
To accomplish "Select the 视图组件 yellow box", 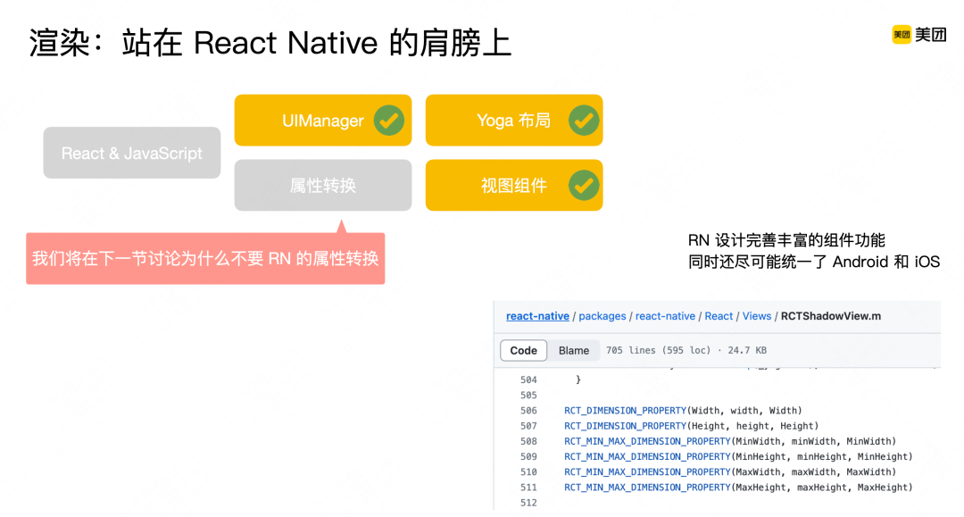I will pyautogui.click(x=514, y=185).
